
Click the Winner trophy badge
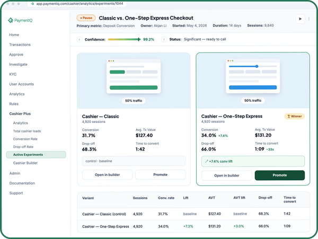[295, 117]
